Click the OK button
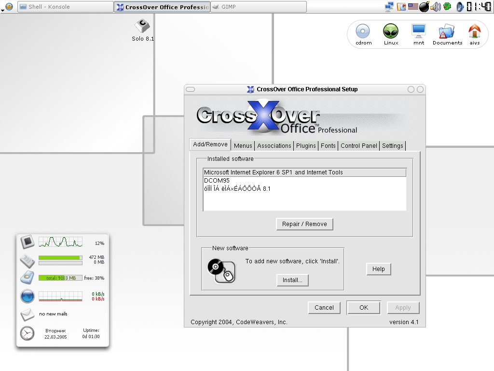 point(364,308)
